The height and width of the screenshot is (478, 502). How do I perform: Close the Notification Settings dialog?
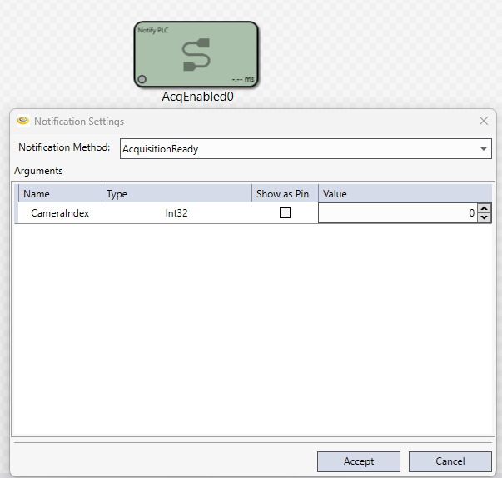pos(484,121)
